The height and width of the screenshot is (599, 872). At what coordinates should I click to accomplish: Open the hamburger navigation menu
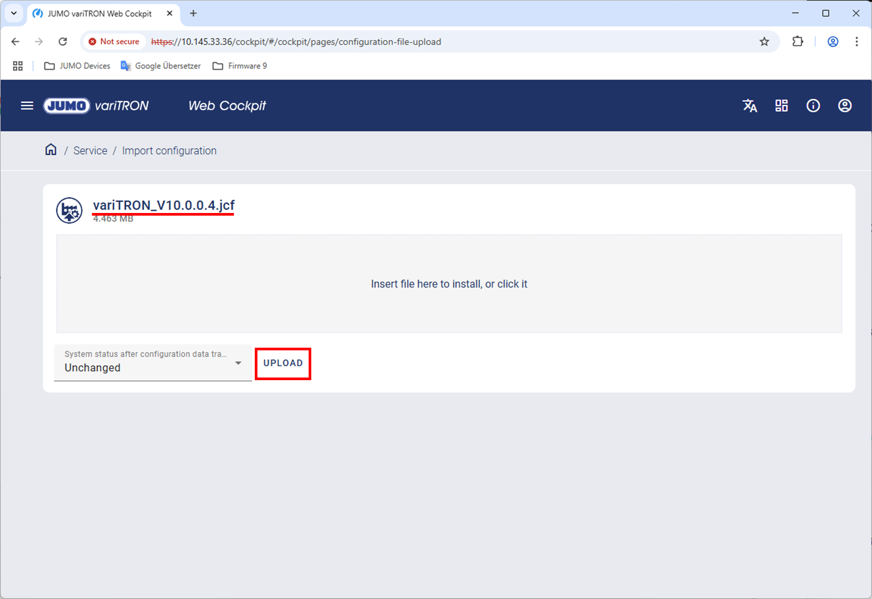point(27,105)
